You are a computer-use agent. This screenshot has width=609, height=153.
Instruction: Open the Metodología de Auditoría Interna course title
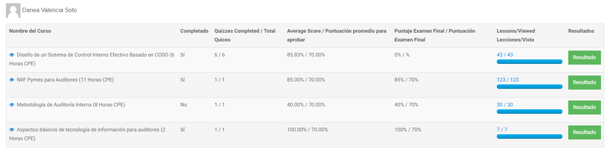point(71,105)
